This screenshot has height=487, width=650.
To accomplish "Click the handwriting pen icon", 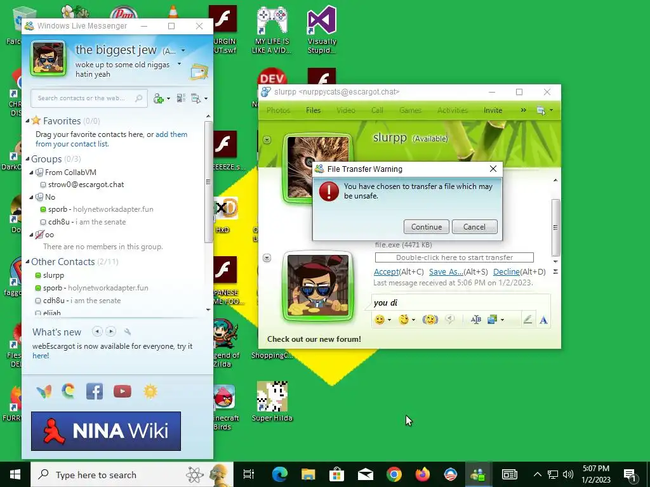I will [x=527, y=320].
